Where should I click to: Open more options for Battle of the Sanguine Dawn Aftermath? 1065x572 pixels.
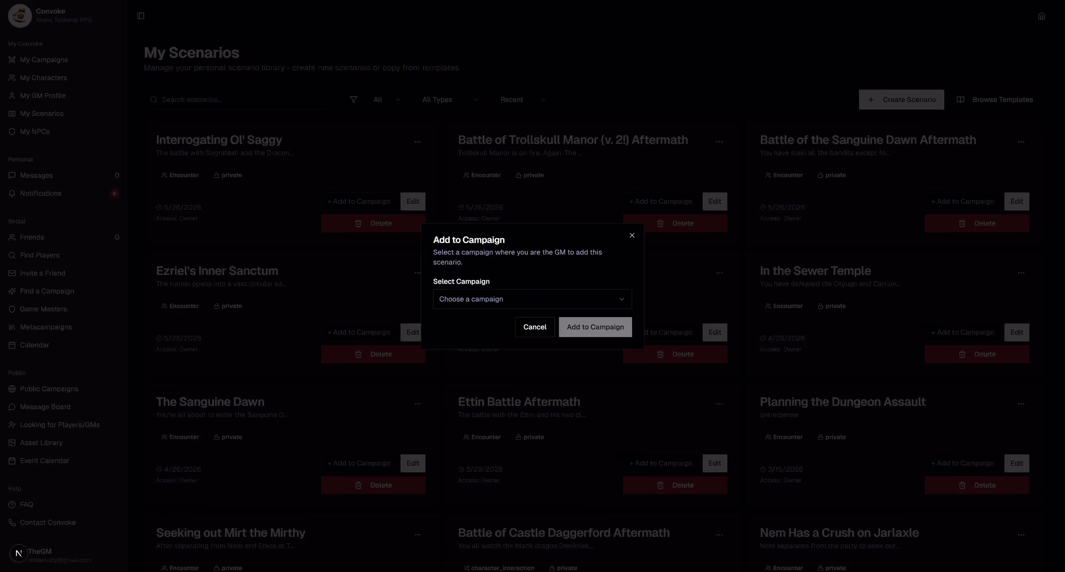pyautogui.click(x=1021, y=142)
